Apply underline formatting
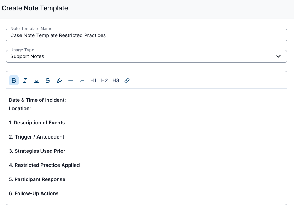 (36, 80)
